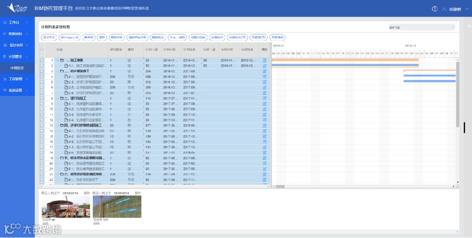Screen dimensions: 472x238
Task: Click the 添加节点 toolbar button
Action: coord(49,38)
